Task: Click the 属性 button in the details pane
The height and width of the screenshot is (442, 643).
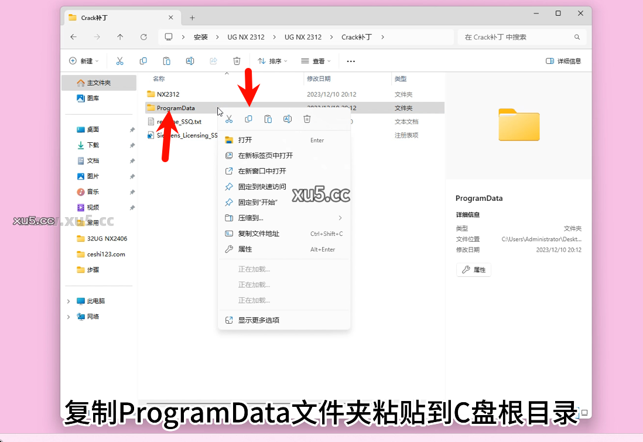Action: [x=473, y=269]
